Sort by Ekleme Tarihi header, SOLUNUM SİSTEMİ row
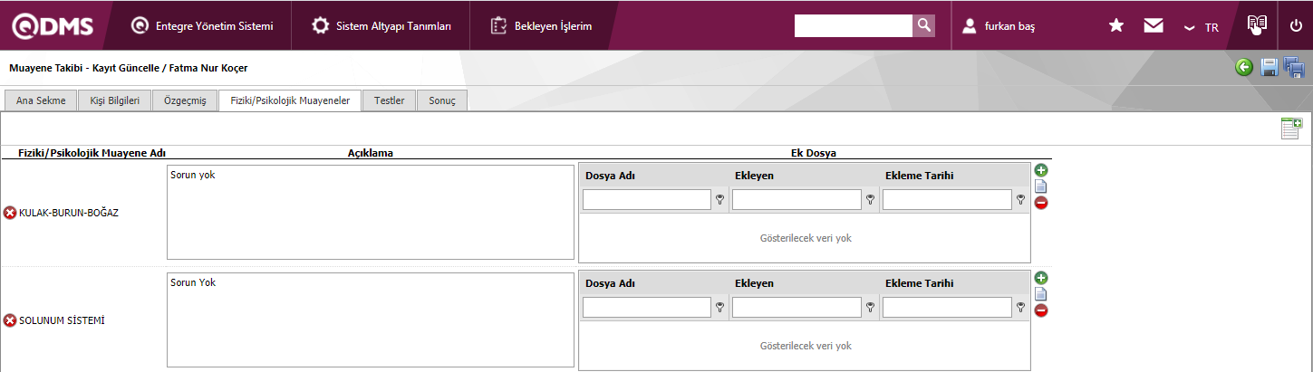The image size is (1313, 372). [x=919, y=283]
